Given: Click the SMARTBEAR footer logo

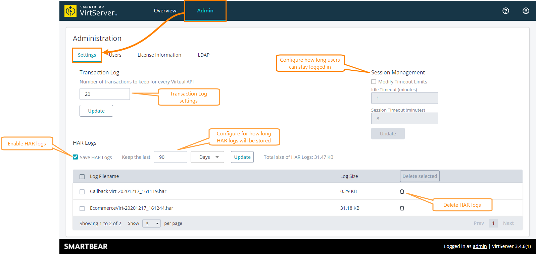Looking at the screenshot, I should point(86,246).
